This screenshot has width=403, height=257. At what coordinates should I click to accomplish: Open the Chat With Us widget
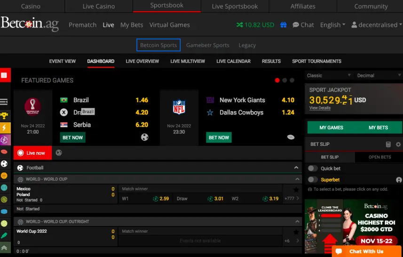(367, 251)
